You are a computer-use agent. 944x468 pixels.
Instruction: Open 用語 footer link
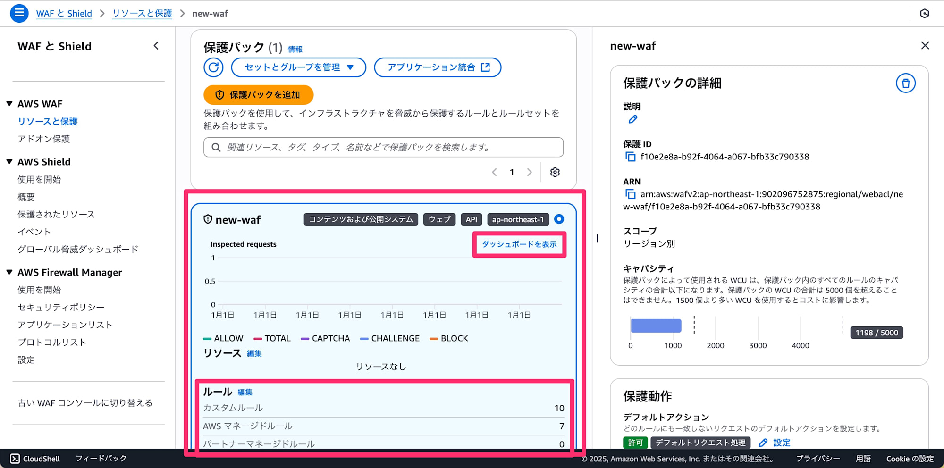click(863, 459)
